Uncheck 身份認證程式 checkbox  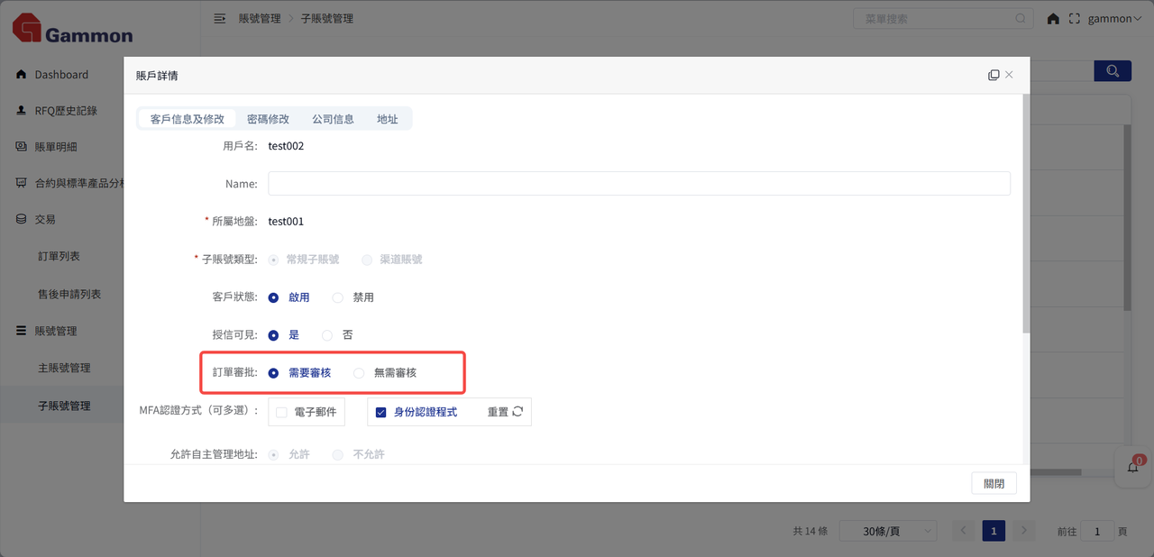pyautogui.click(x=381, y=413)
